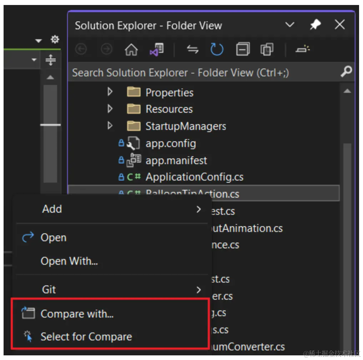The width and height of the screenshot is (363, 360).
Task: Choose Compare with... menu entry
Action: pyautogui.click(x=111, y=314)
